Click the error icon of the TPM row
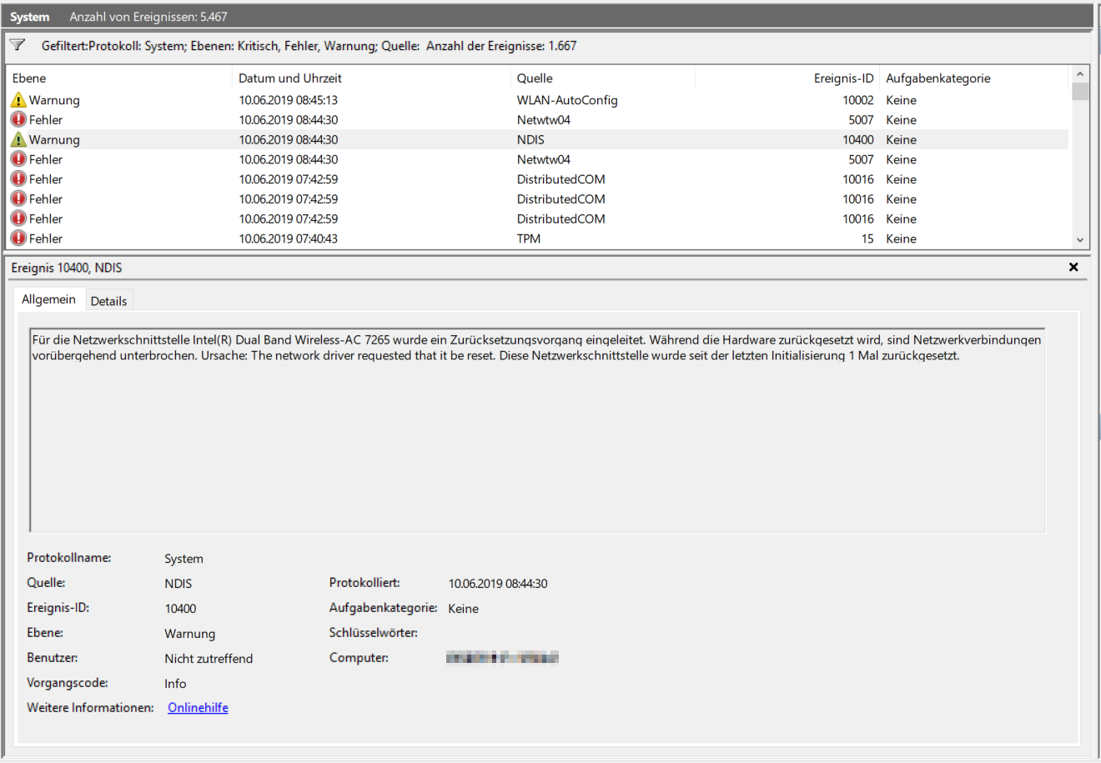Viewport: 1101px width, 763px height. (18, 238)
